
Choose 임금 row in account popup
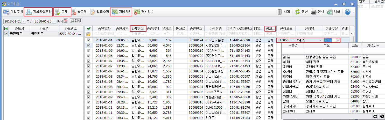(333, 57)
